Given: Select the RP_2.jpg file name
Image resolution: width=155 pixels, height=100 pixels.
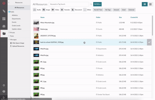Looking at the screenshot, I should coord(43,62).
